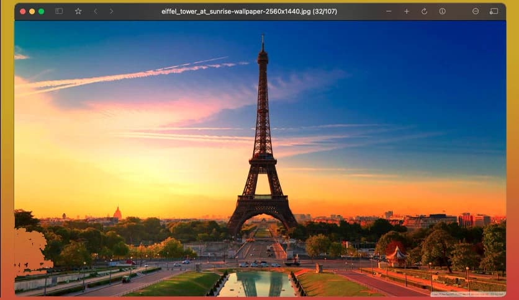Click the Eiffel Tower photo
This screenshot has height=300, width=519.
click(260, 158)
